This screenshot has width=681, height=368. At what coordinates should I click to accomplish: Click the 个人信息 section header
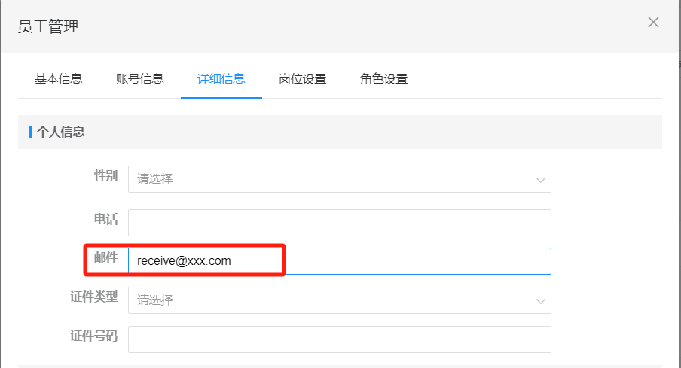pyautogui.click(x=60, y=132)
